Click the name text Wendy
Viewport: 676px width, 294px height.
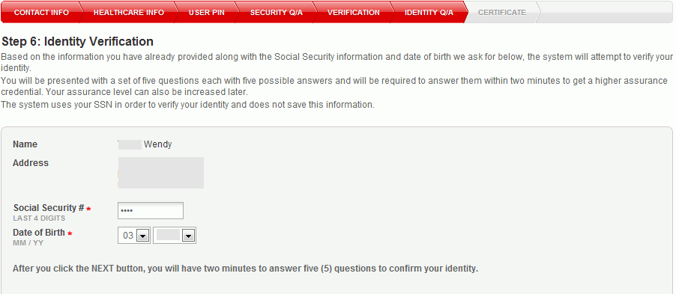click(158, 144)
